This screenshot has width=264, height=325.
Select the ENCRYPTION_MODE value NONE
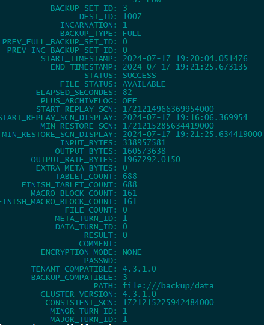pyautogui.click(x=132, y=252)
